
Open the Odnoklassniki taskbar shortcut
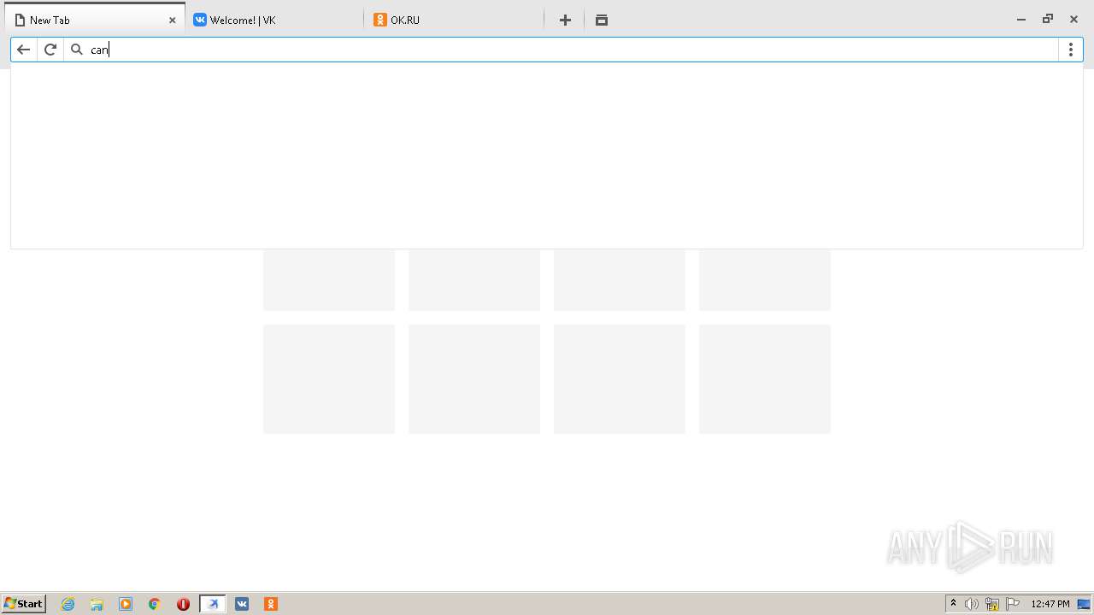point(271,604)
